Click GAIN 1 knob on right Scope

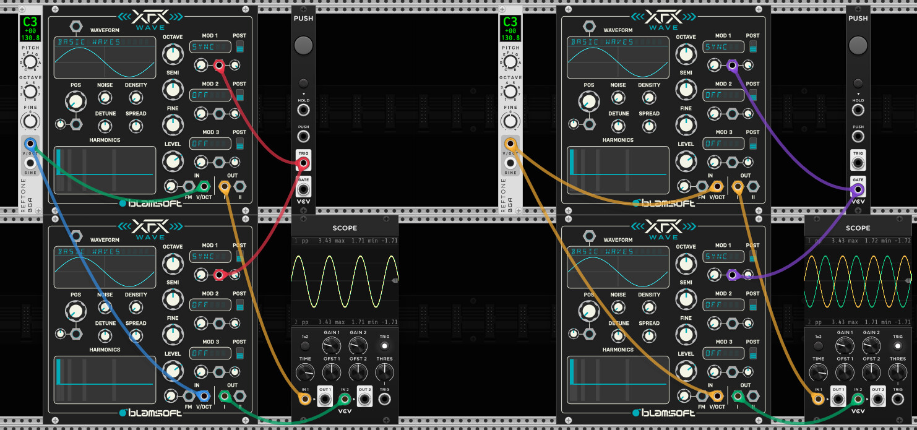click(x=845, y=346)
